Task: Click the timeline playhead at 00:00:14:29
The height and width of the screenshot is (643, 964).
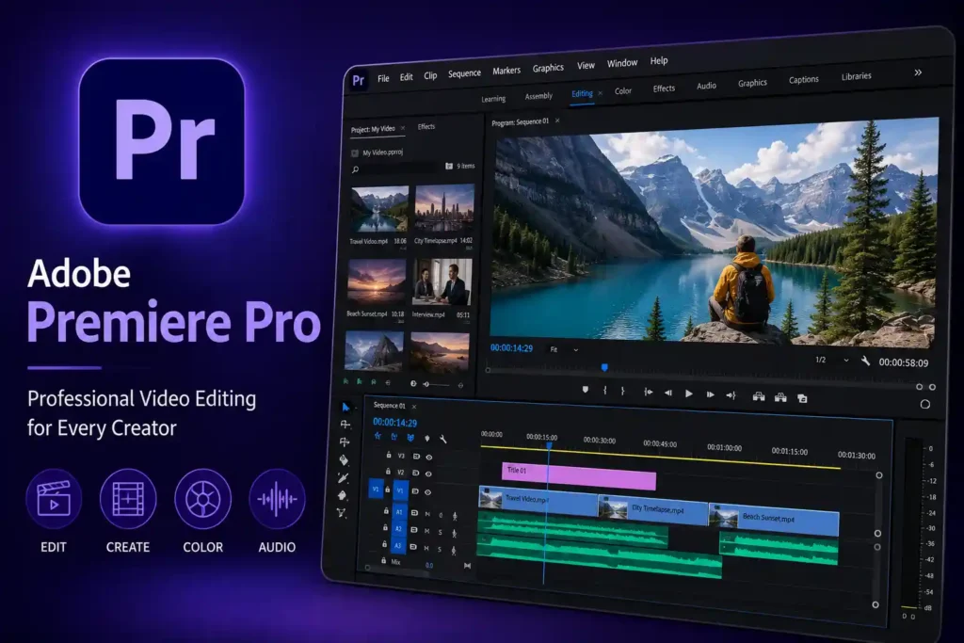Action: click(x=549, y=445)
